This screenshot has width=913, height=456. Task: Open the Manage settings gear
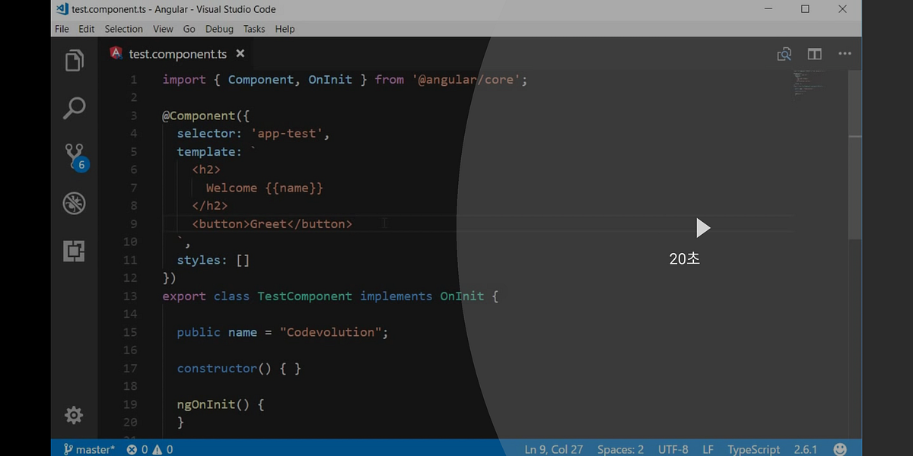74,414
